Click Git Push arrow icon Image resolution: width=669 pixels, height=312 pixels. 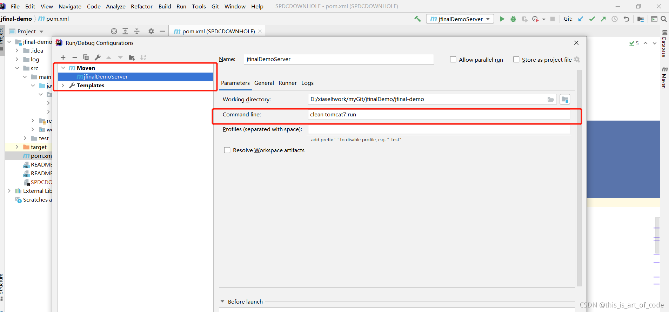(x=603, y=19)
